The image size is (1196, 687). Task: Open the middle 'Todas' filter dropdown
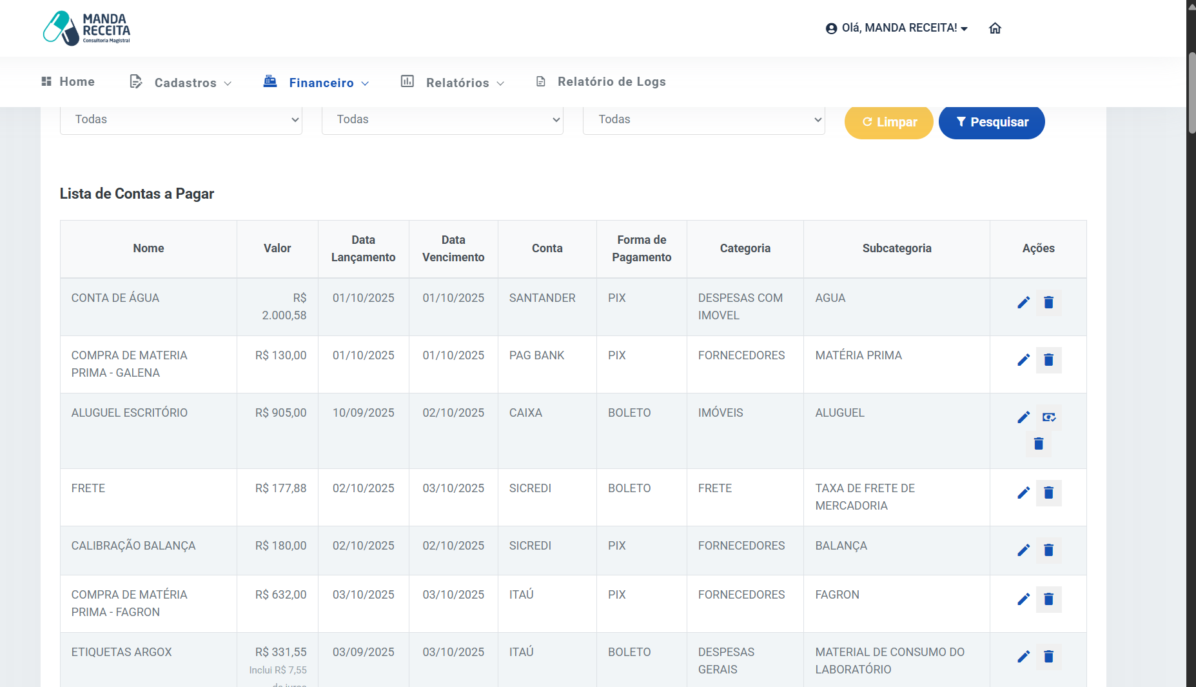click(x=442, y=120)
